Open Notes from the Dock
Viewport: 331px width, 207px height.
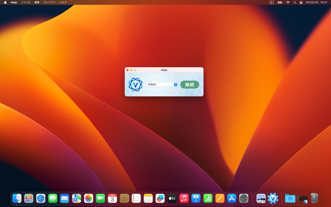click(x=148, y=199)
